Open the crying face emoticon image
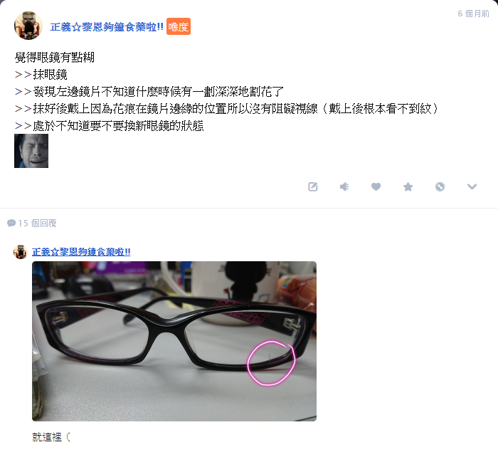The width and height of the screenshot is (498, 452). coord(31,151)
